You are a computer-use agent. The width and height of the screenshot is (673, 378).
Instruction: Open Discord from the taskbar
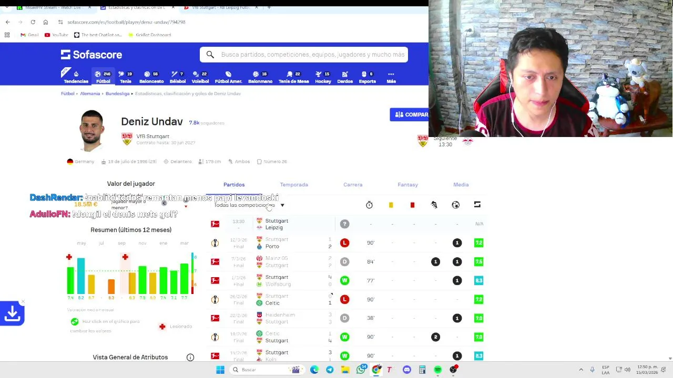pyautogui.click(x=406, y=370)
